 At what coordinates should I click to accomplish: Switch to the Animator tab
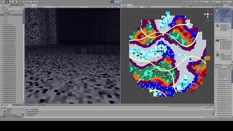tap(29, 105)
